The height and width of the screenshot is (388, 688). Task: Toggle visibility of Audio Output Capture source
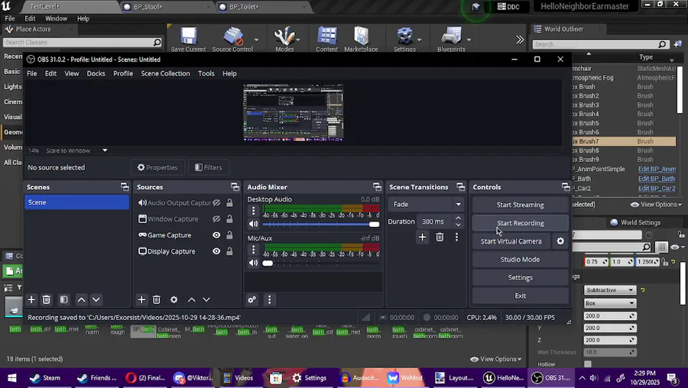[216, 202]
